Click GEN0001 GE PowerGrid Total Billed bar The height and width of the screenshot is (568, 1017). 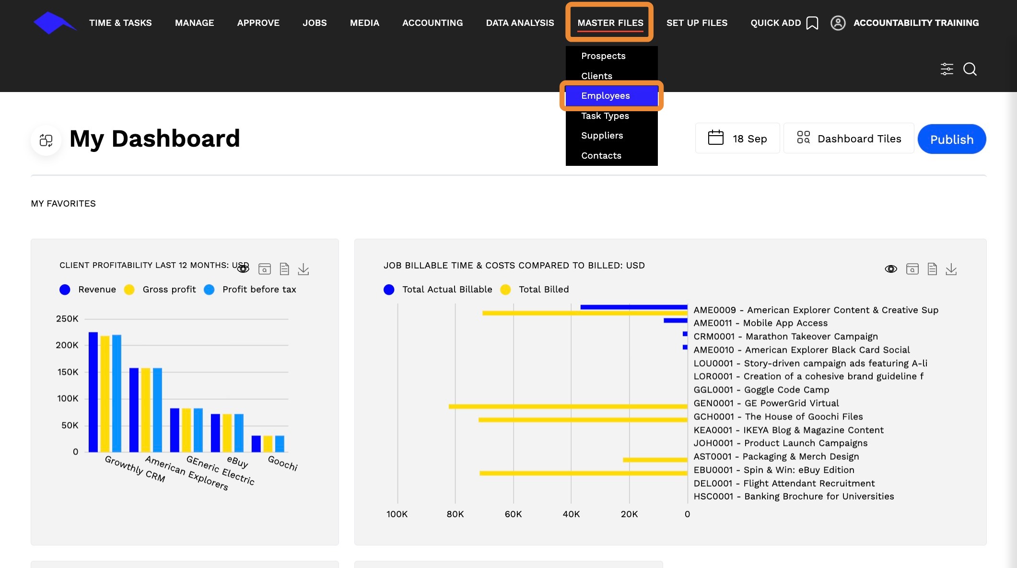568,406
